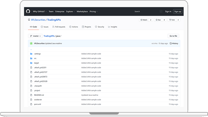Click the repository icon beside IIFLSecurities

pos(29,20)
